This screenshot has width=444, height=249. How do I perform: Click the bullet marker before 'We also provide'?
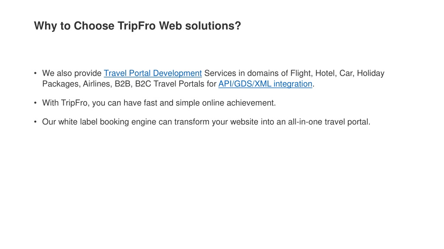coord(36,73)
